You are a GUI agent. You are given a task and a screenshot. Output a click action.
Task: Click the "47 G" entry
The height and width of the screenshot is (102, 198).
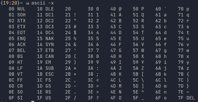[116, 51]
